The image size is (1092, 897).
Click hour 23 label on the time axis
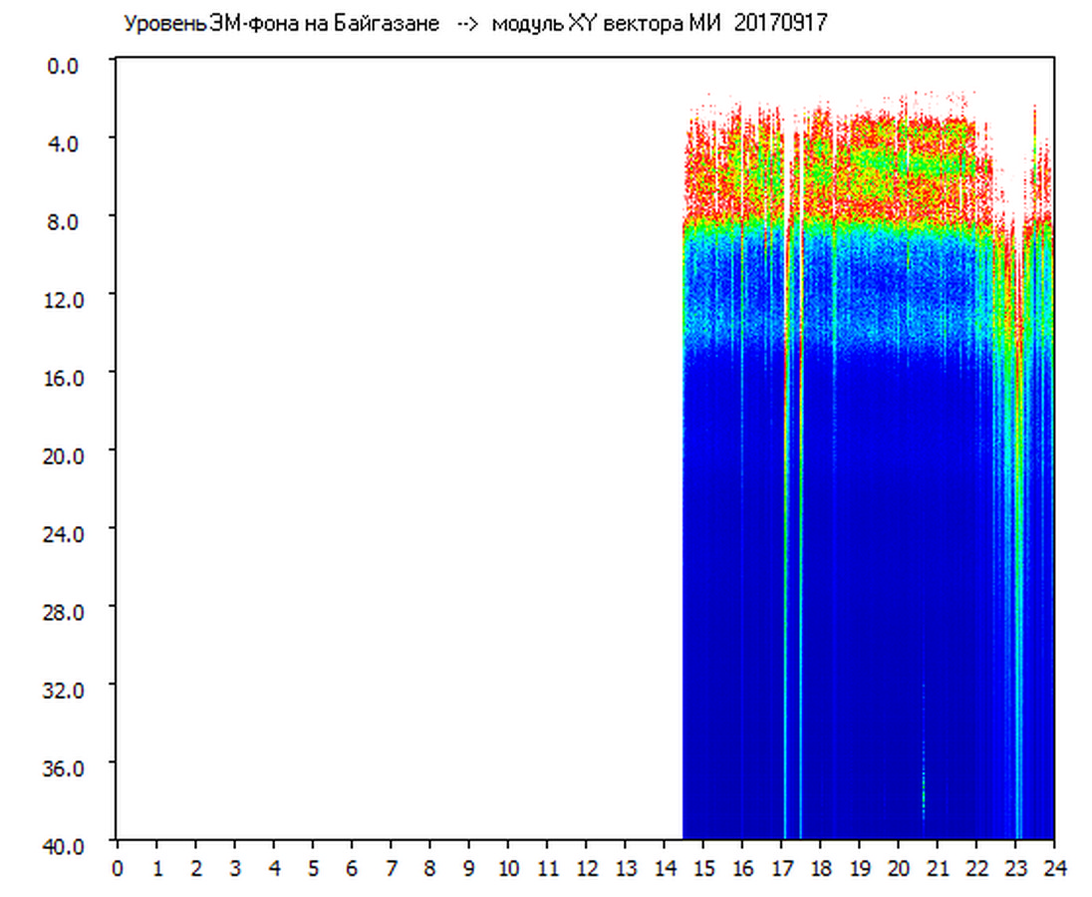pyautogui.click(x=1015, y=869)
